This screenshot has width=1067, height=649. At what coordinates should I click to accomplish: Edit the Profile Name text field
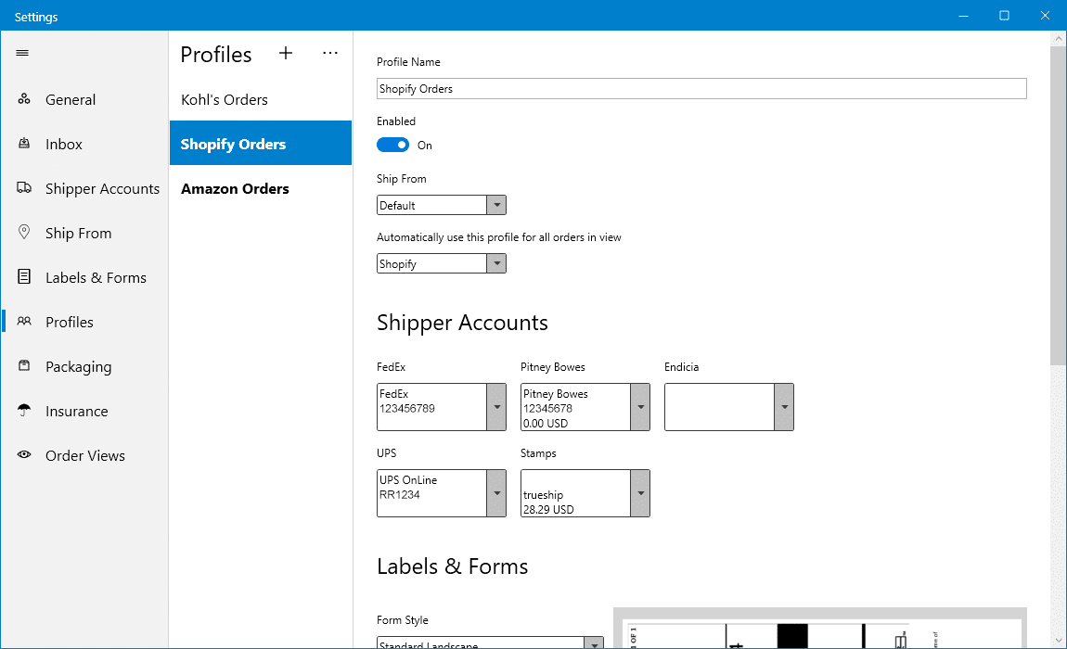(701, 88)
